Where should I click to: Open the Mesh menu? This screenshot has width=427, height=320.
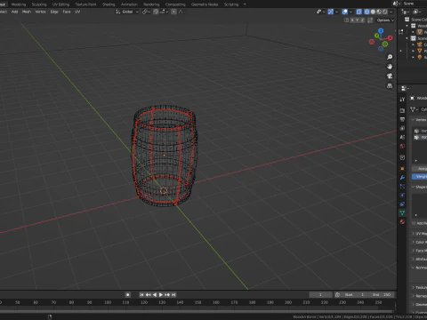point(27,12)
